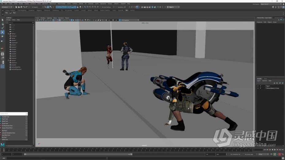Click the Redo arrow icon
Viewport: 285px width, 160px height.
pos(26,7)
